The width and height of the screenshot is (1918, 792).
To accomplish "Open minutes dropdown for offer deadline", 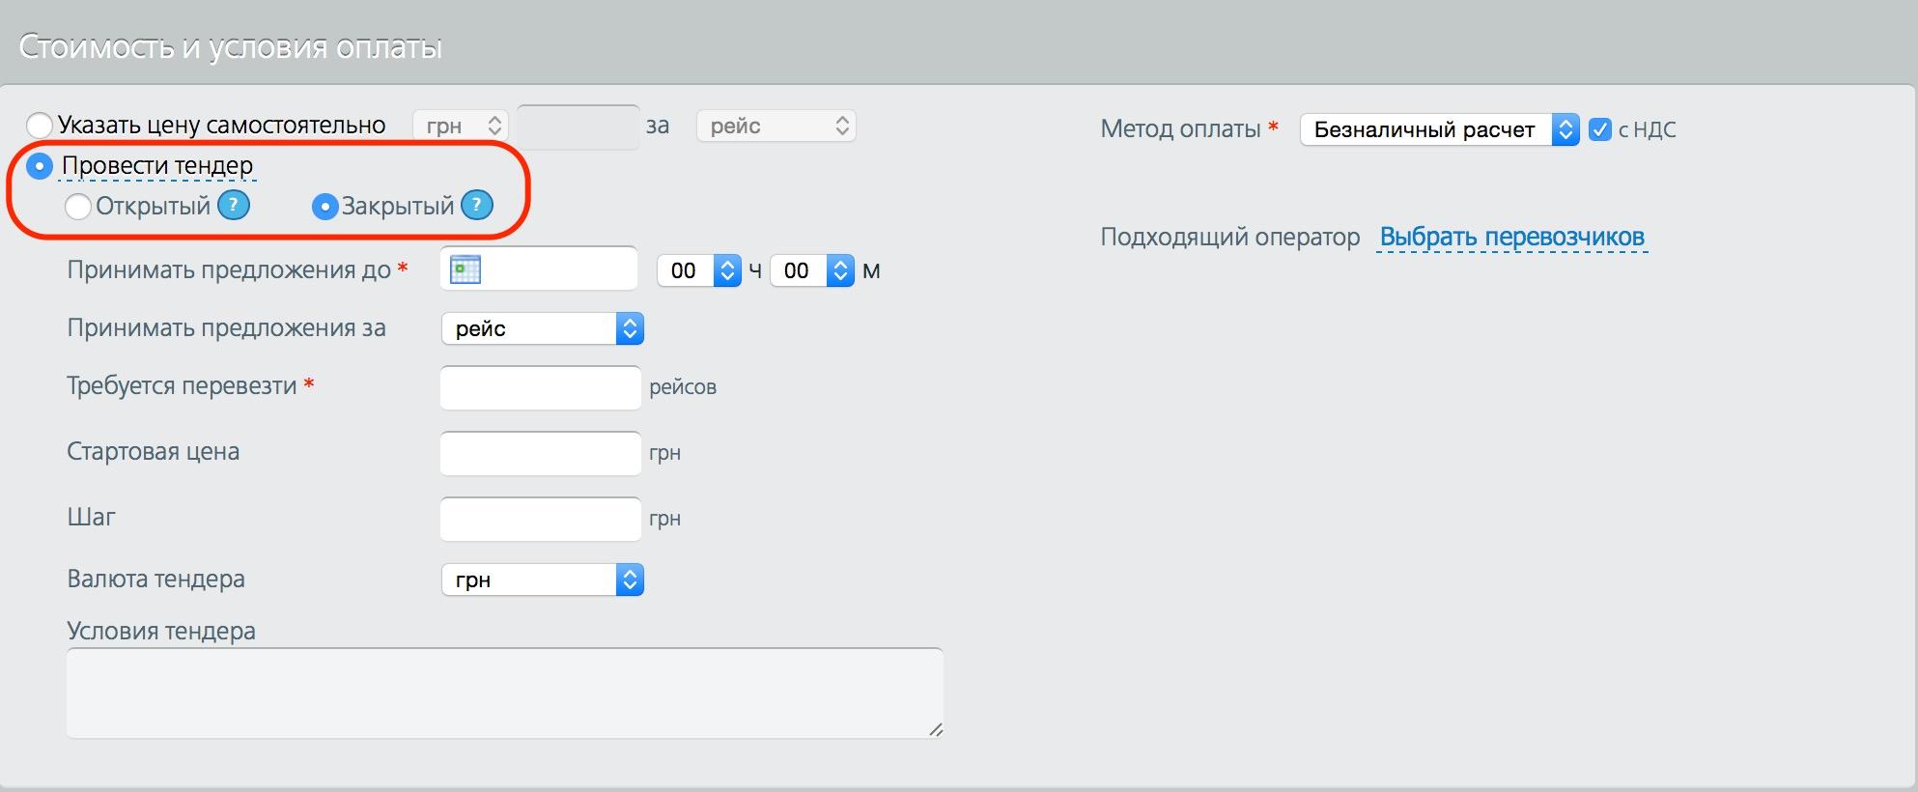I will click(812, 270).
